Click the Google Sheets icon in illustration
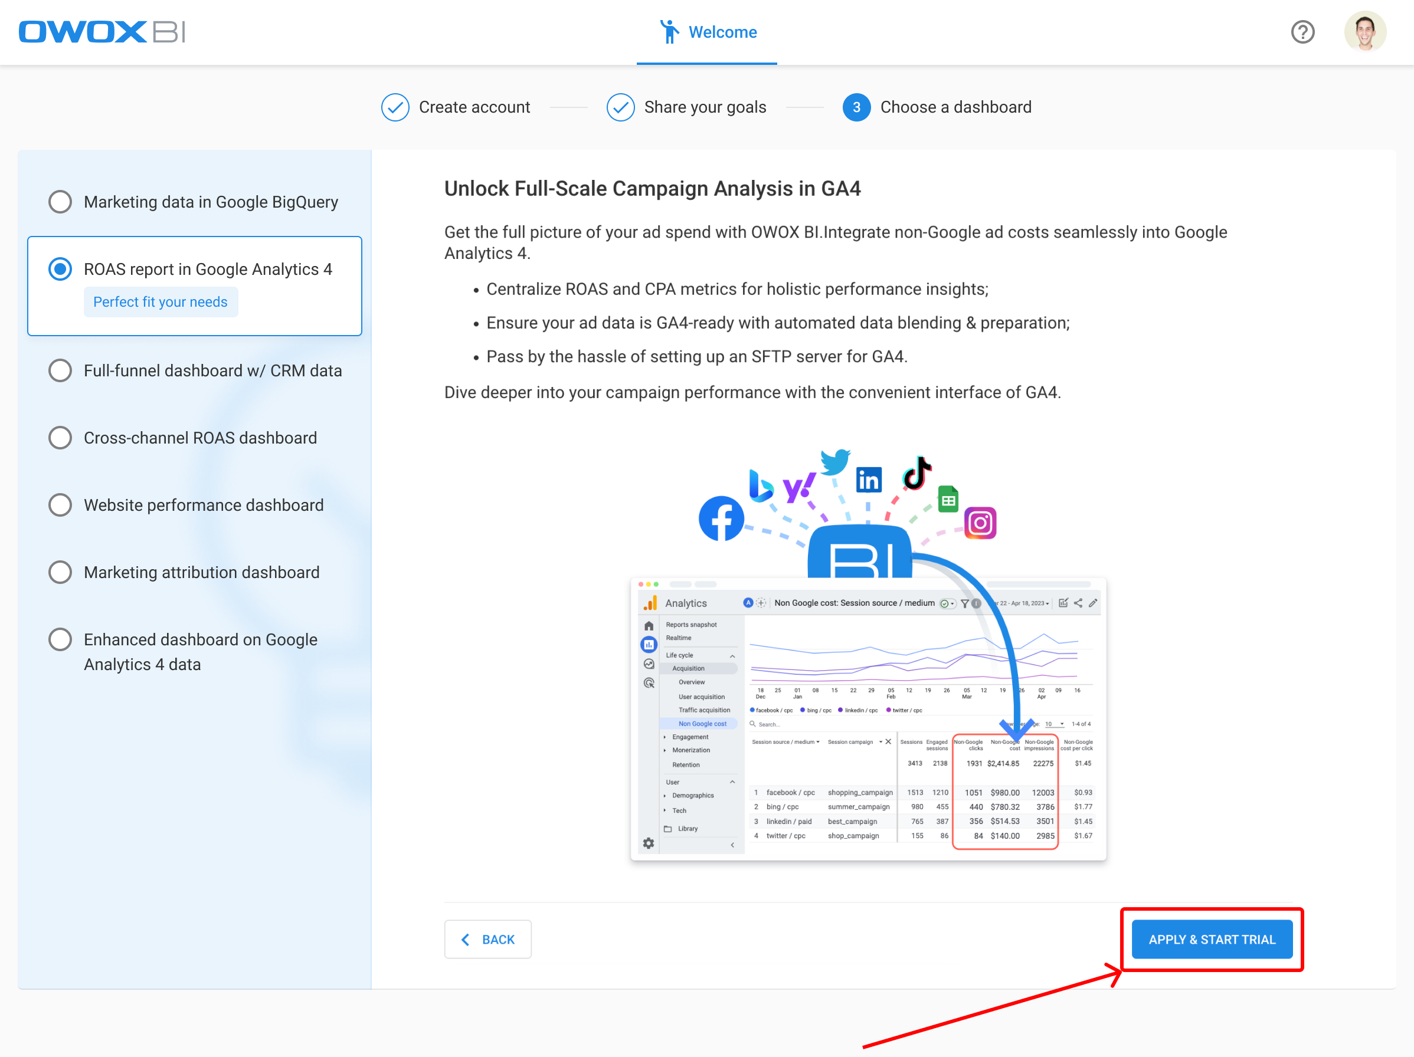The width and height of the screenshot is (1414, 1057). [x=948, y=499]
